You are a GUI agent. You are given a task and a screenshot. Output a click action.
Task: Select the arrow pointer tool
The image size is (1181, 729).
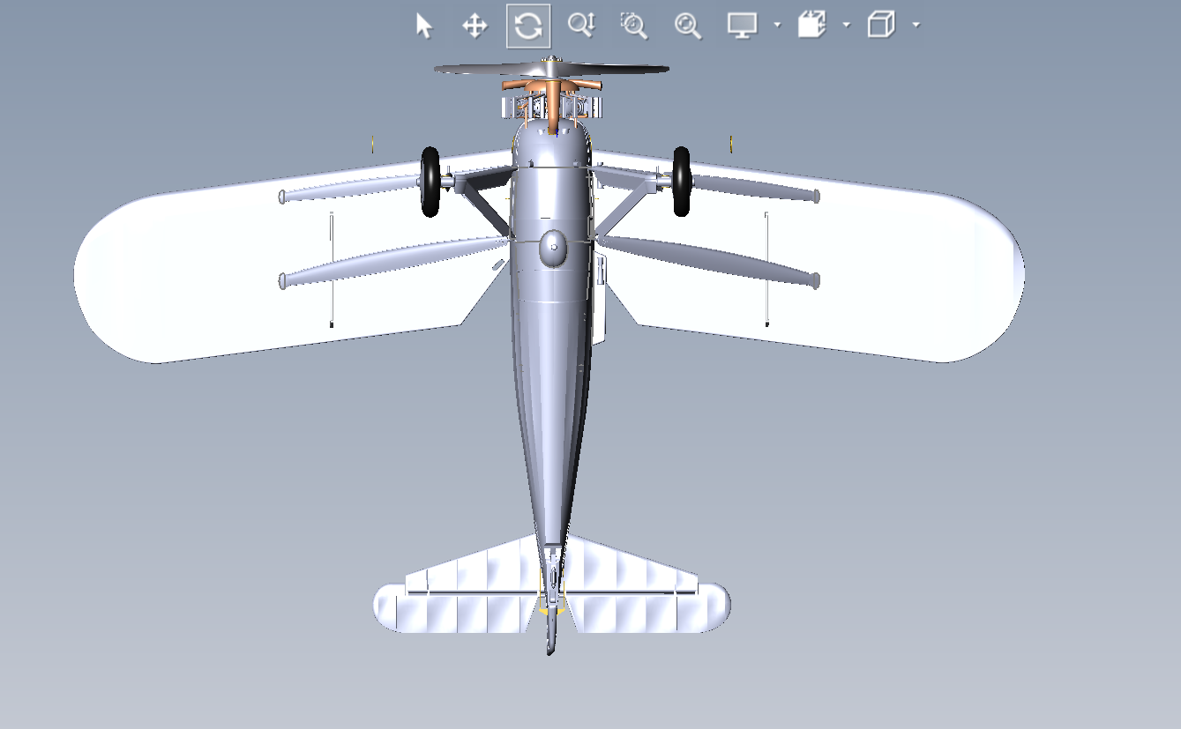pos(424,26)
